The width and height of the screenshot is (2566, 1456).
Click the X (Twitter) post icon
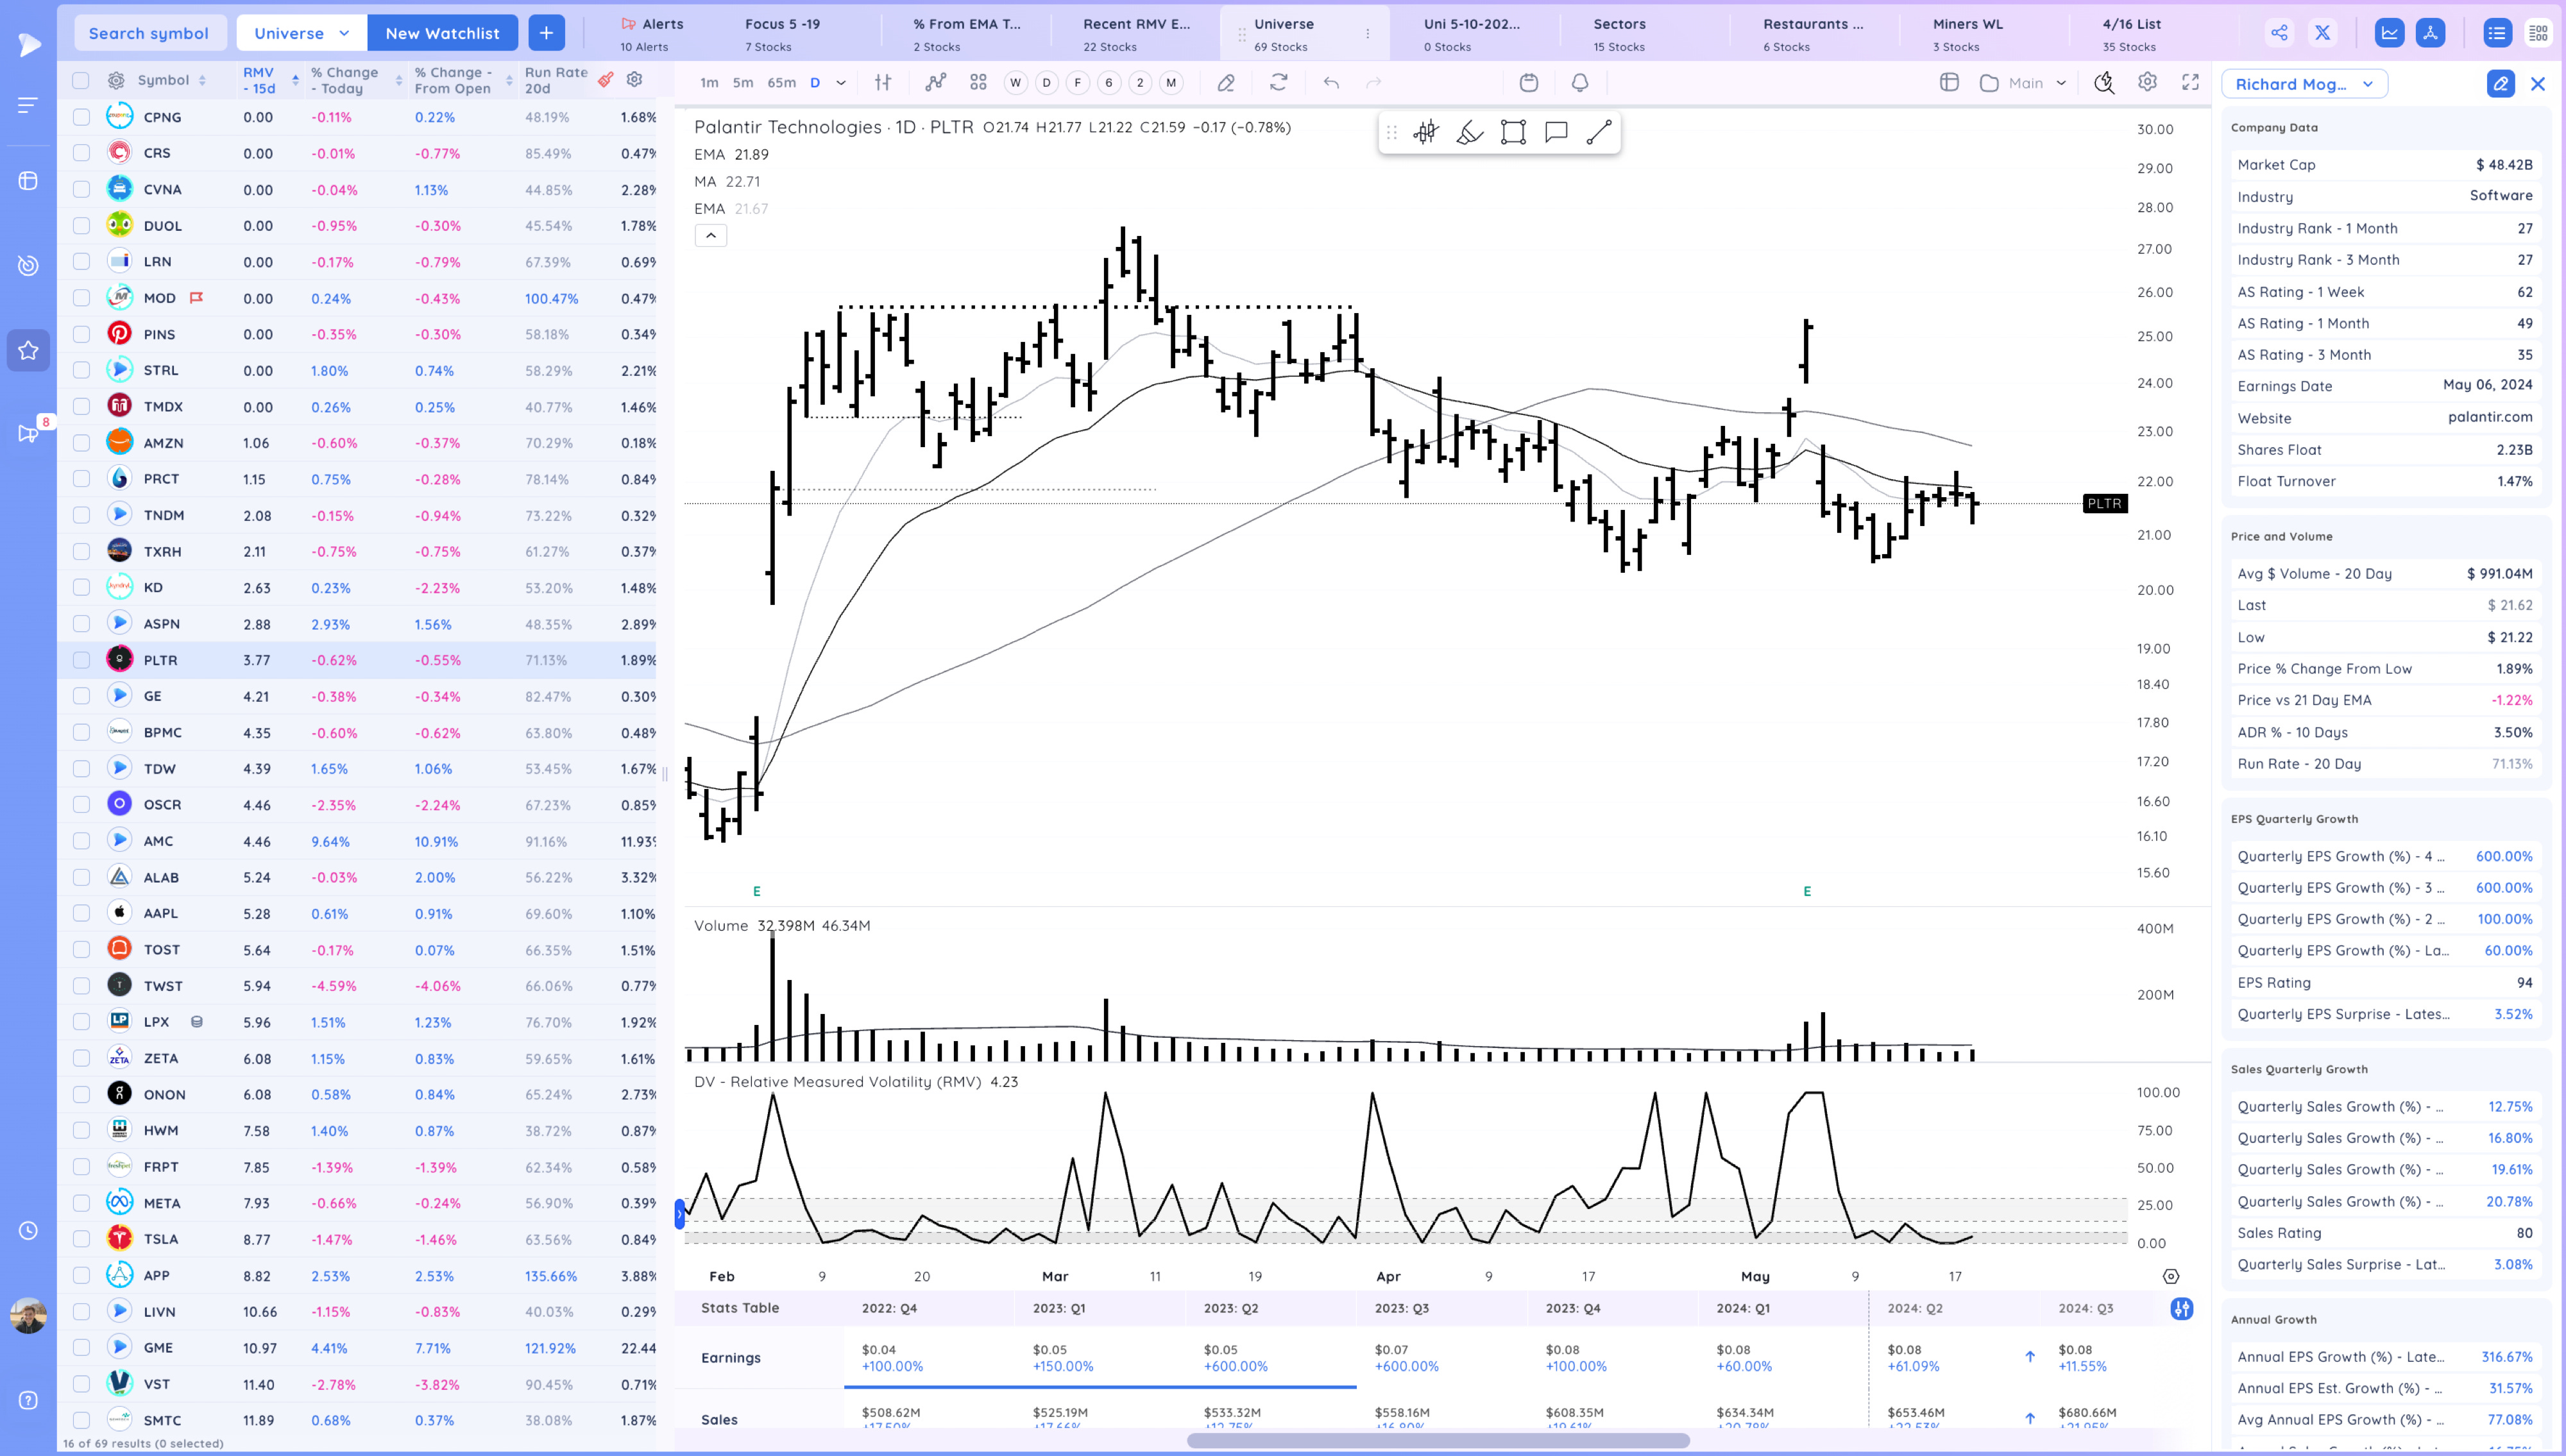click(2323, 33)
